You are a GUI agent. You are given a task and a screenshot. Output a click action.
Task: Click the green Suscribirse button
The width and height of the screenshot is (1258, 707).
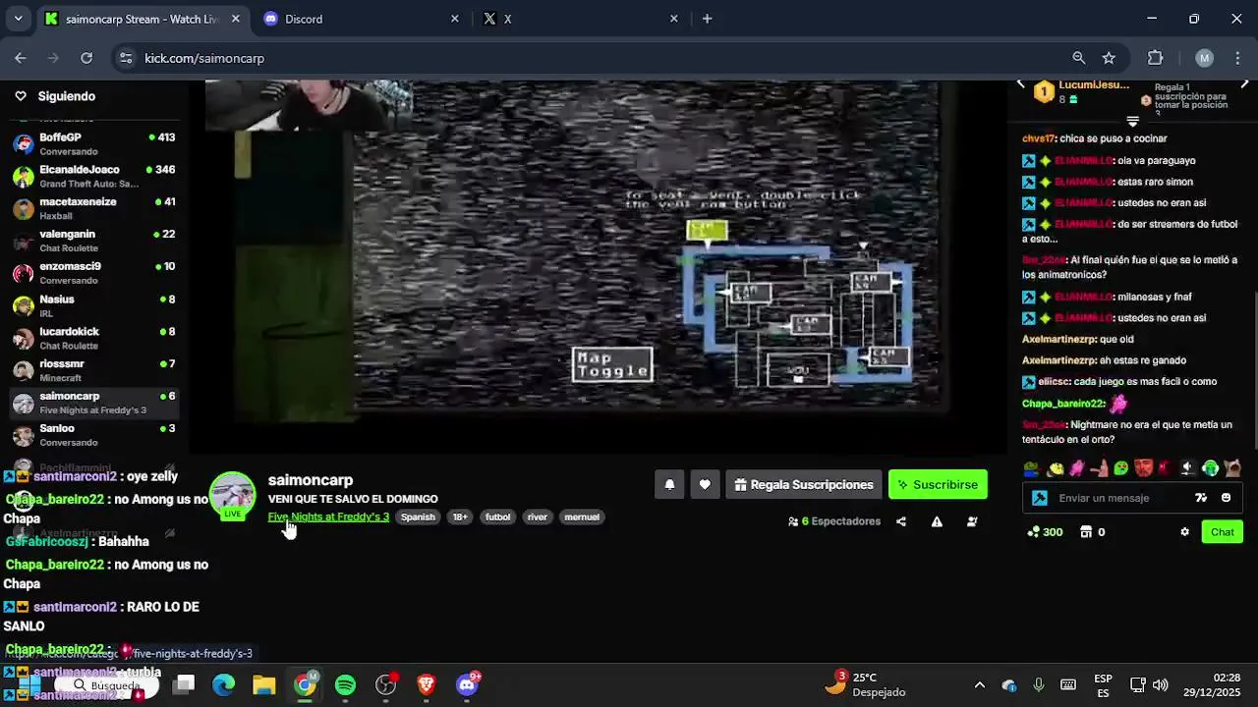coord(938,484)
